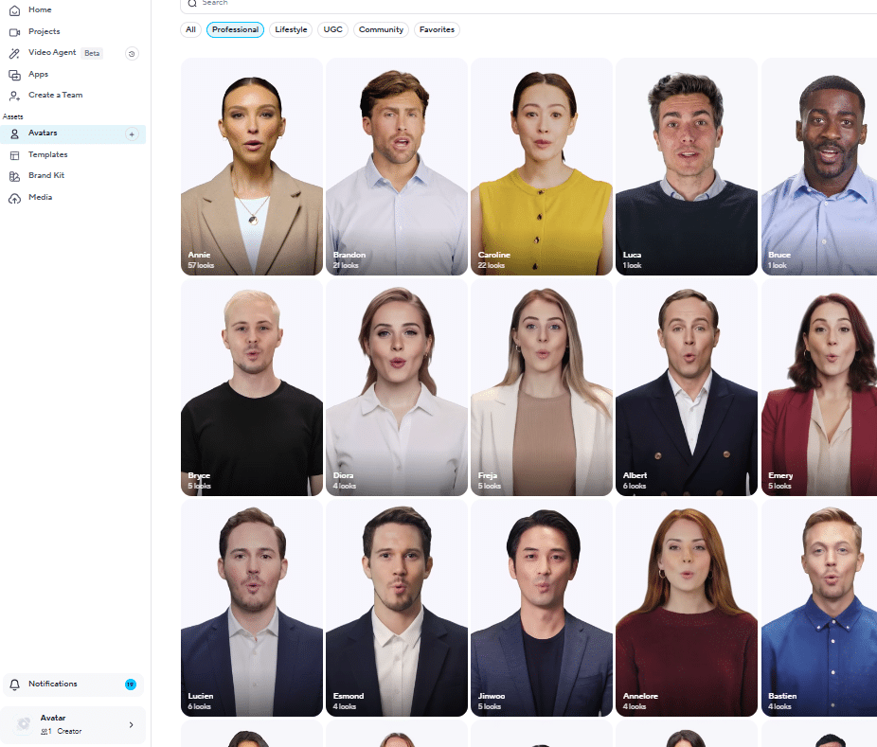Image resolution: width=877 pixels, height=747 pixels.
Task: Open Projects via its video icon
Action: click(x=14, y=31)
